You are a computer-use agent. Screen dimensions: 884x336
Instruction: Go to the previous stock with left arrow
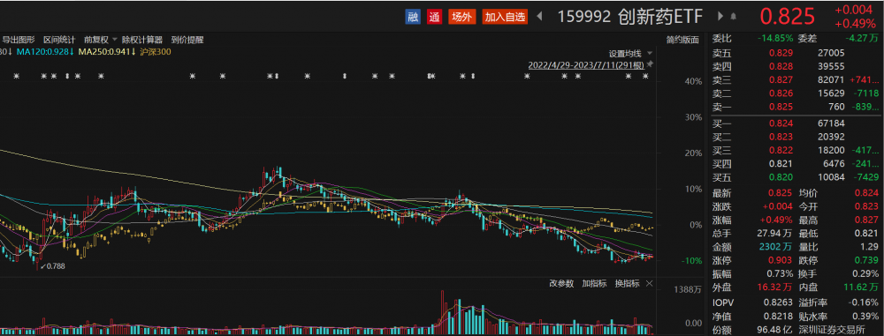point(539,17)
